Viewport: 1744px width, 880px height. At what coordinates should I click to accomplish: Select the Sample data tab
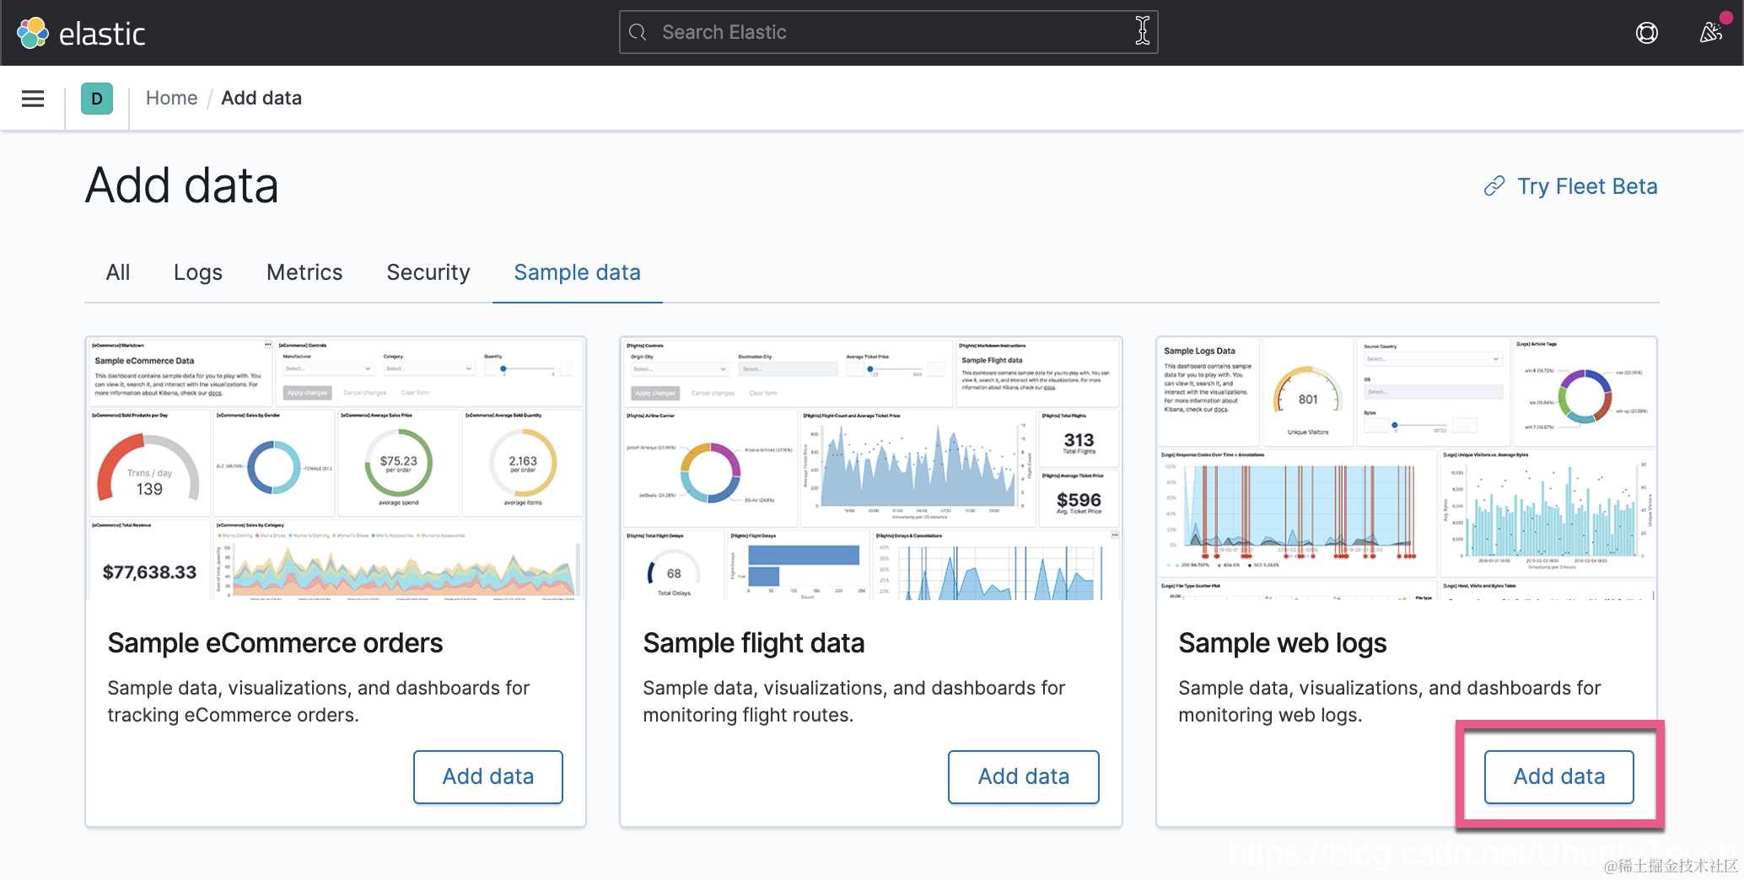point(578,272)
